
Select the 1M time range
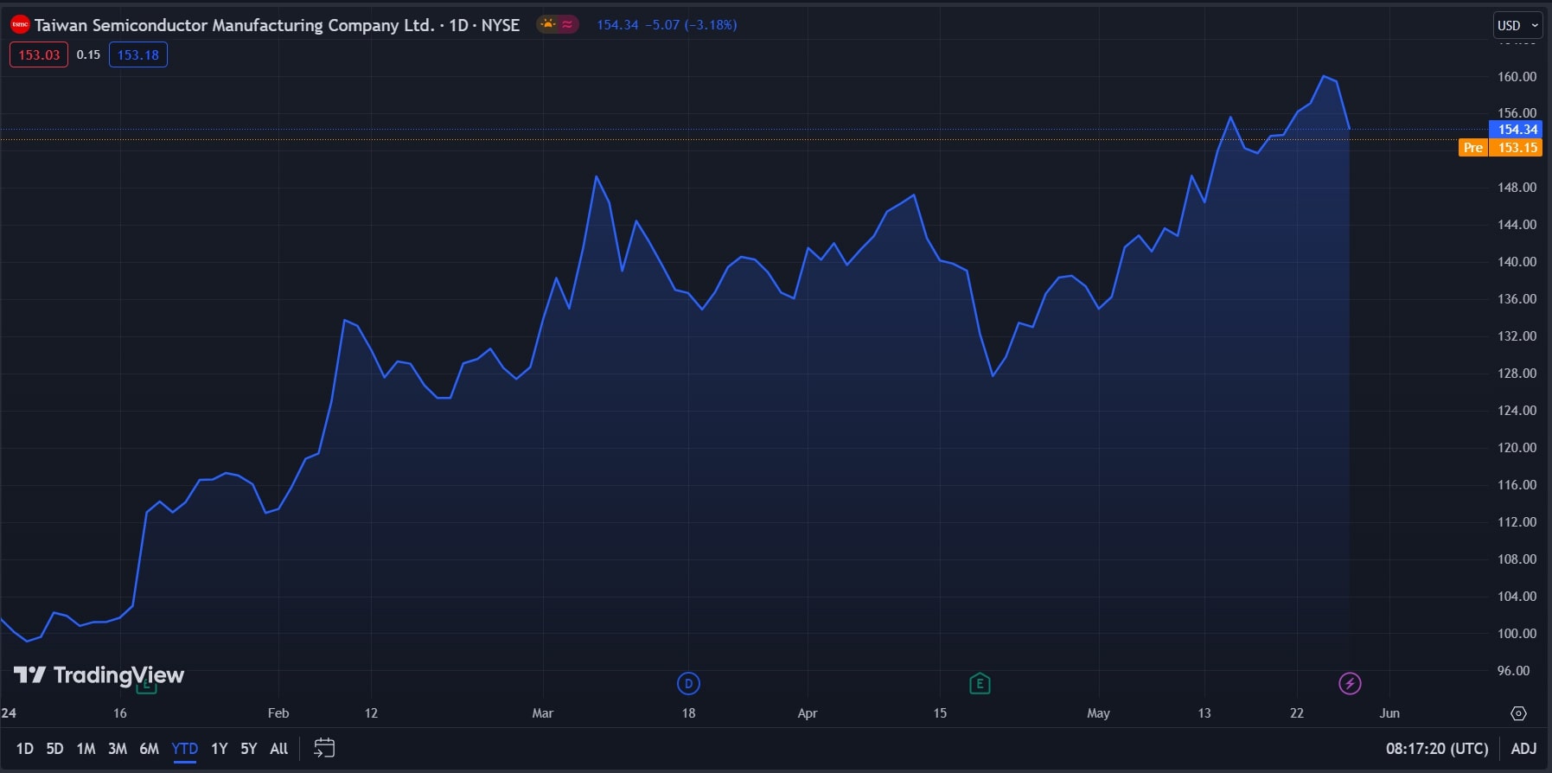pyautogui.click(x=86, y=749)
